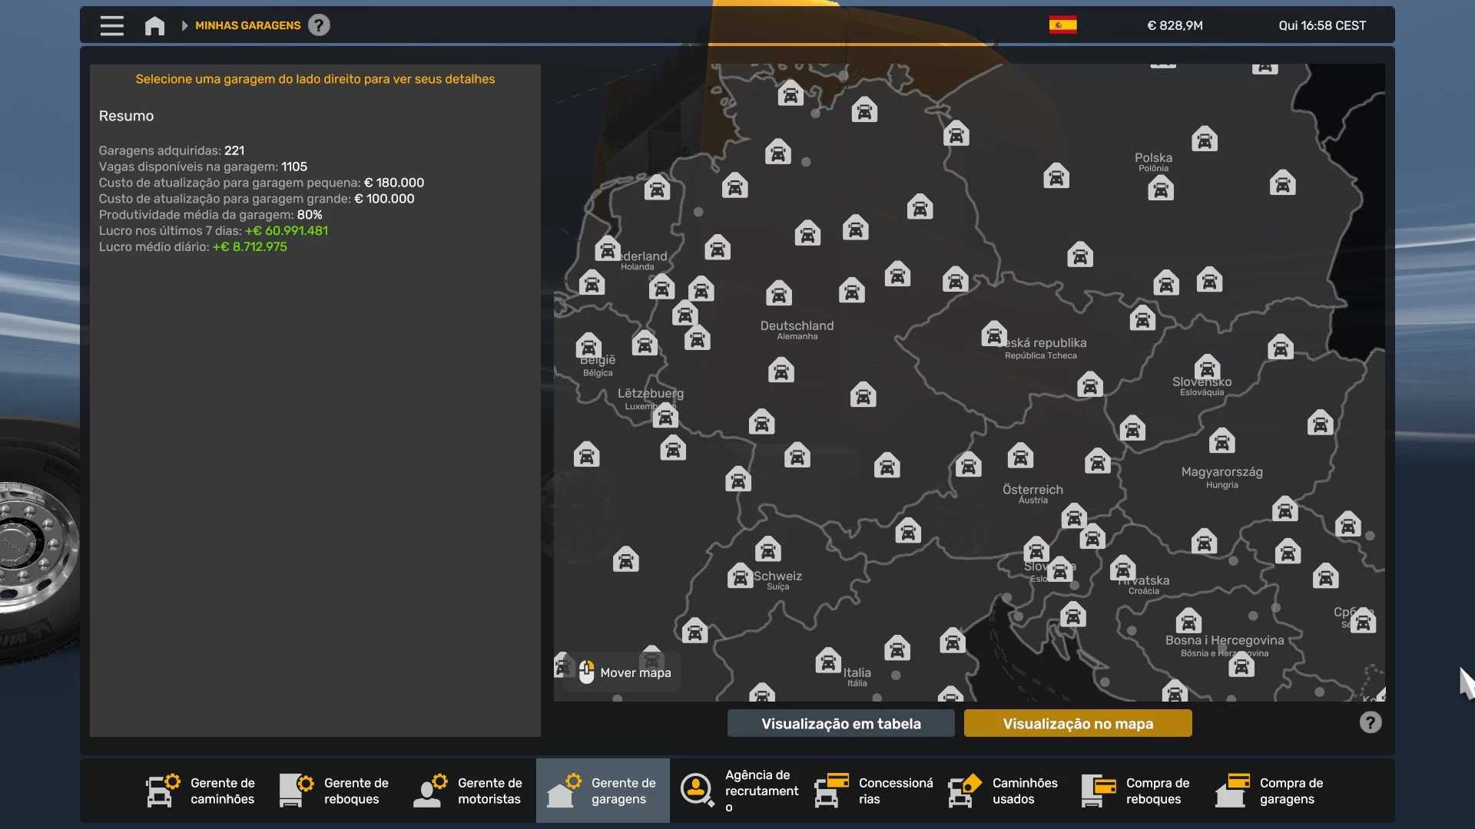The height and width of the screenshot is (829, 1475).
Task: Click the Spanish flag icon
Action: (1062, 25)
